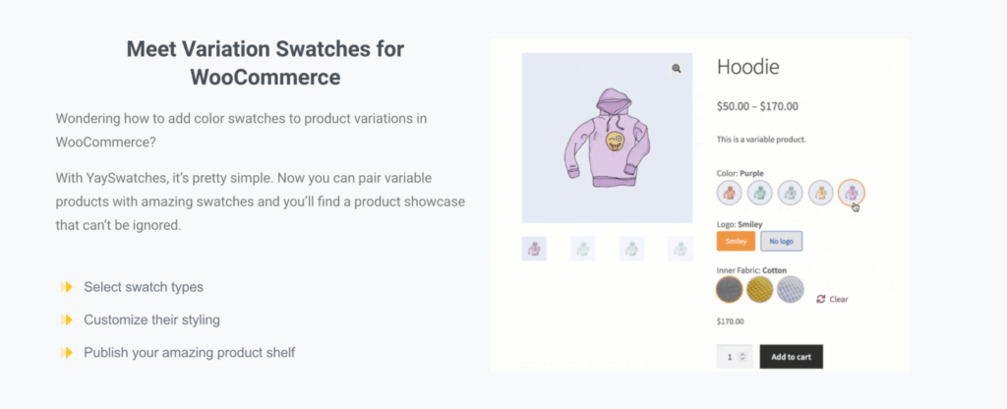
Task: Pick the yellow hoodie color swatch
Action: 821,193
